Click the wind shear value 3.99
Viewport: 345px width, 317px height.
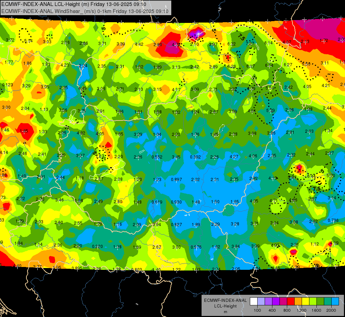tap(255, 246)
